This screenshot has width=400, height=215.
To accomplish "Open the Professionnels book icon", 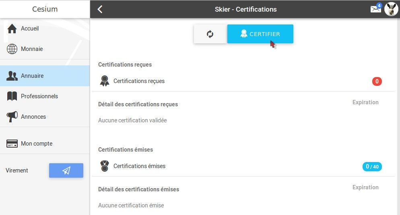I will point(12,96).
